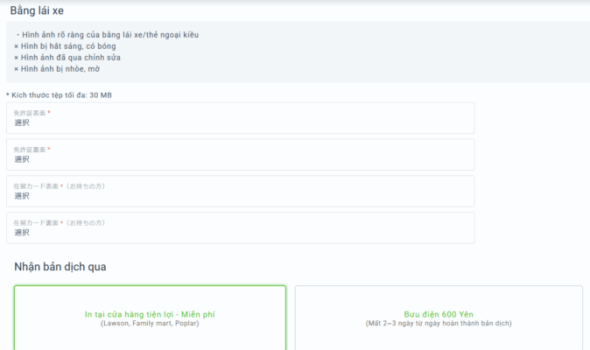
Task: Click 選択 under the 在留カード表面 label
Action: tap(22, 197)
